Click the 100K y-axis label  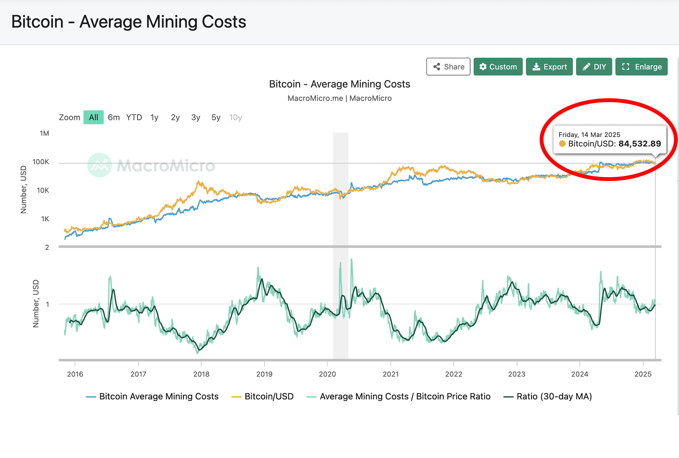[41, 162]
